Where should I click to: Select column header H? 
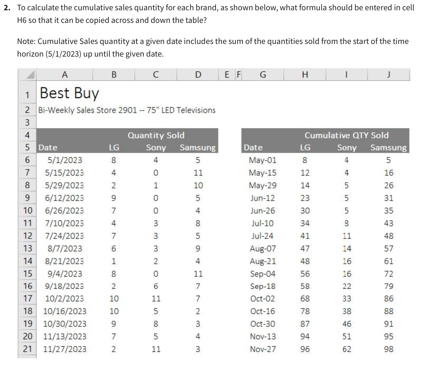click(x=306, y=75)
